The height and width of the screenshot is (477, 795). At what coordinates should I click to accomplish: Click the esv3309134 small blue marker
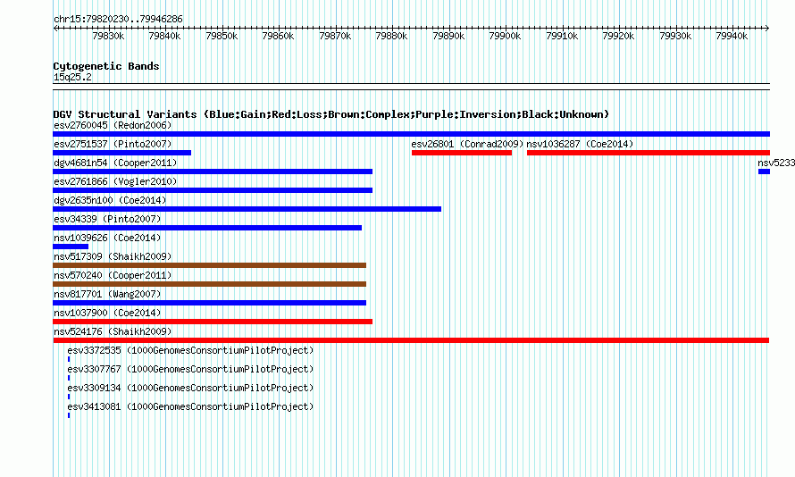tap(69, 397)
